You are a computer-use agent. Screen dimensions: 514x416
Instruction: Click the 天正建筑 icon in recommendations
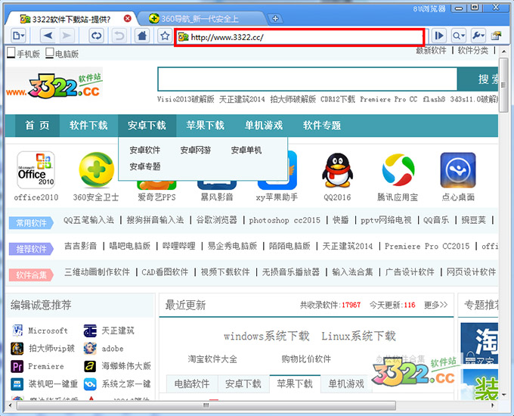point(90,331)
